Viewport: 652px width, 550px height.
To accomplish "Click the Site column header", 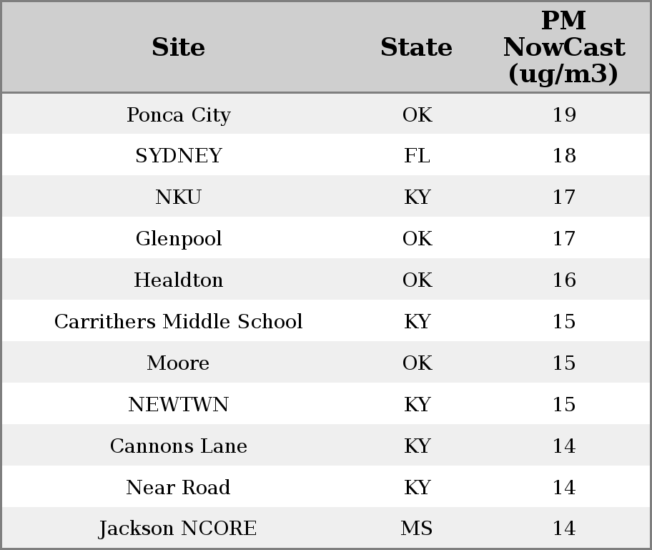I will tap(178, 47).
